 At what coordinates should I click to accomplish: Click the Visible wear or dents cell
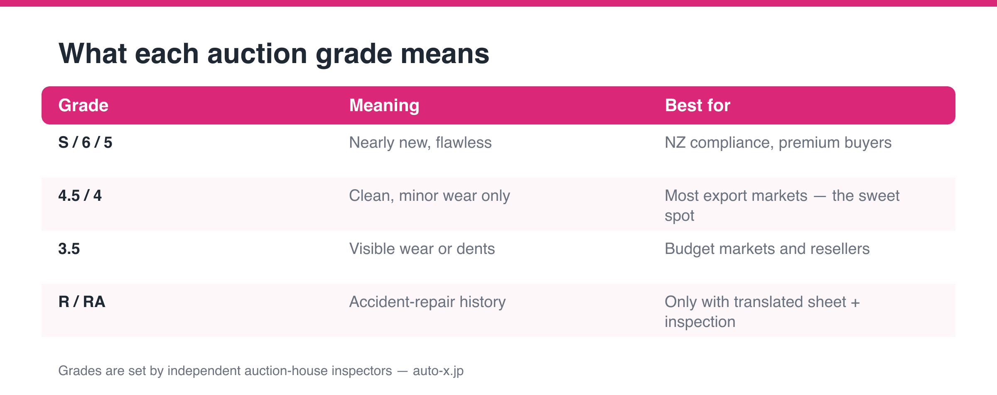tap(422, 249)
